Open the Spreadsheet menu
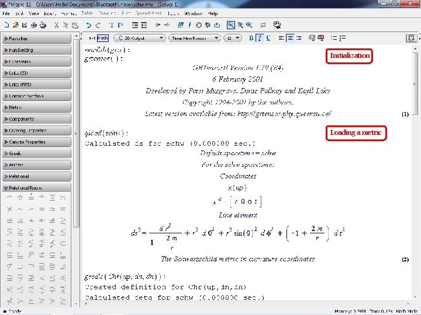Viewport: 421px width, 315px height. click(x=149, y=13)
